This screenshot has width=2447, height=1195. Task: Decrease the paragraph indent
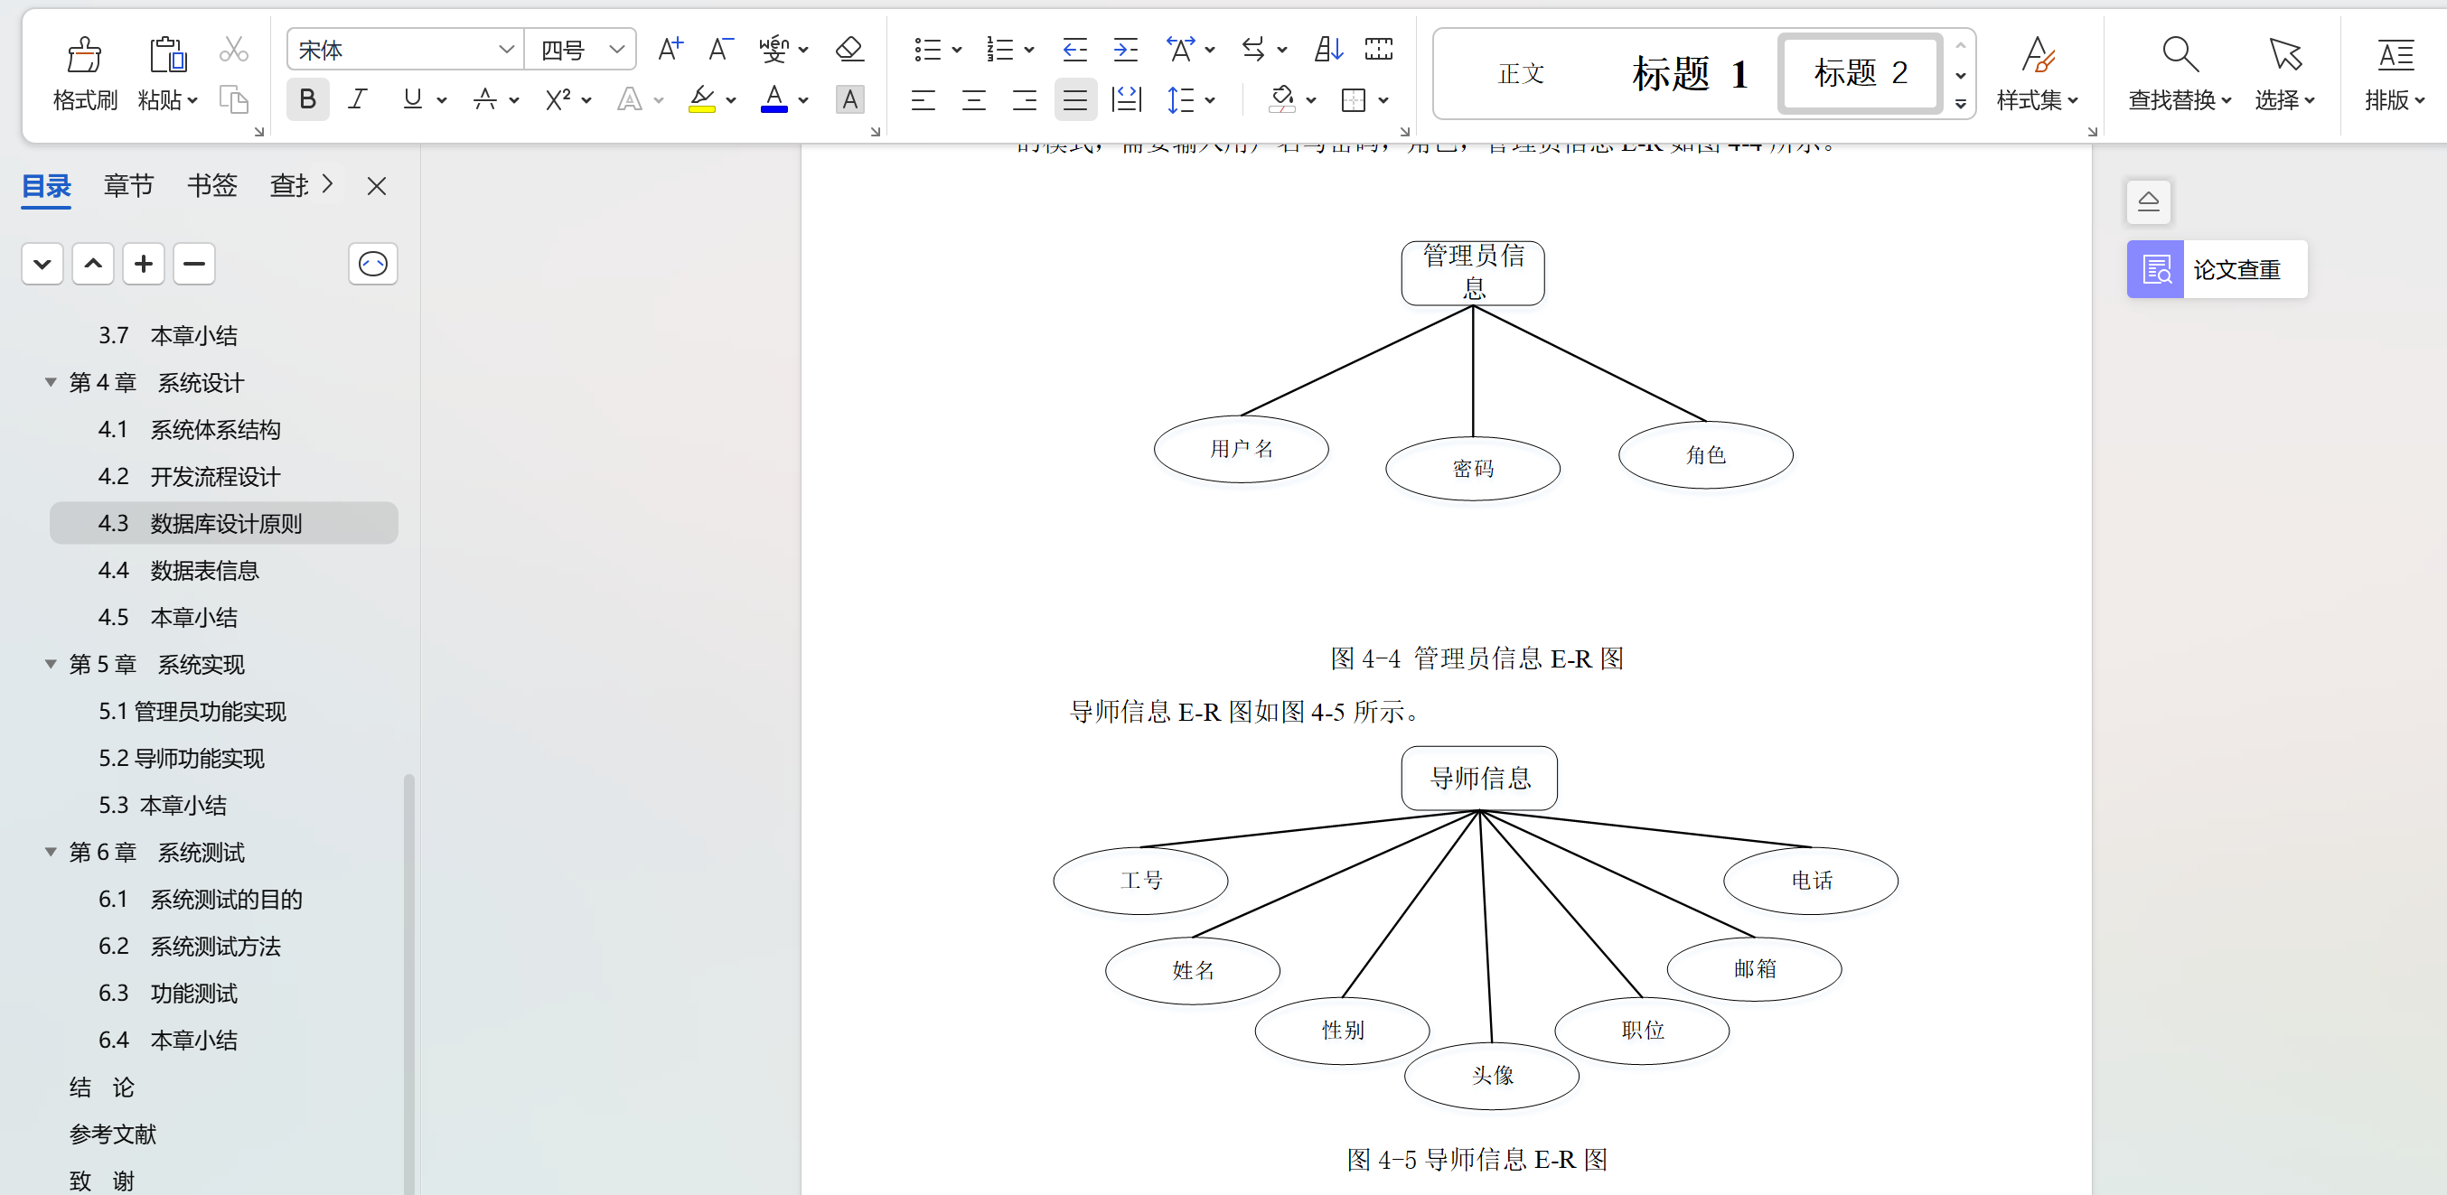pos(1074,49)
